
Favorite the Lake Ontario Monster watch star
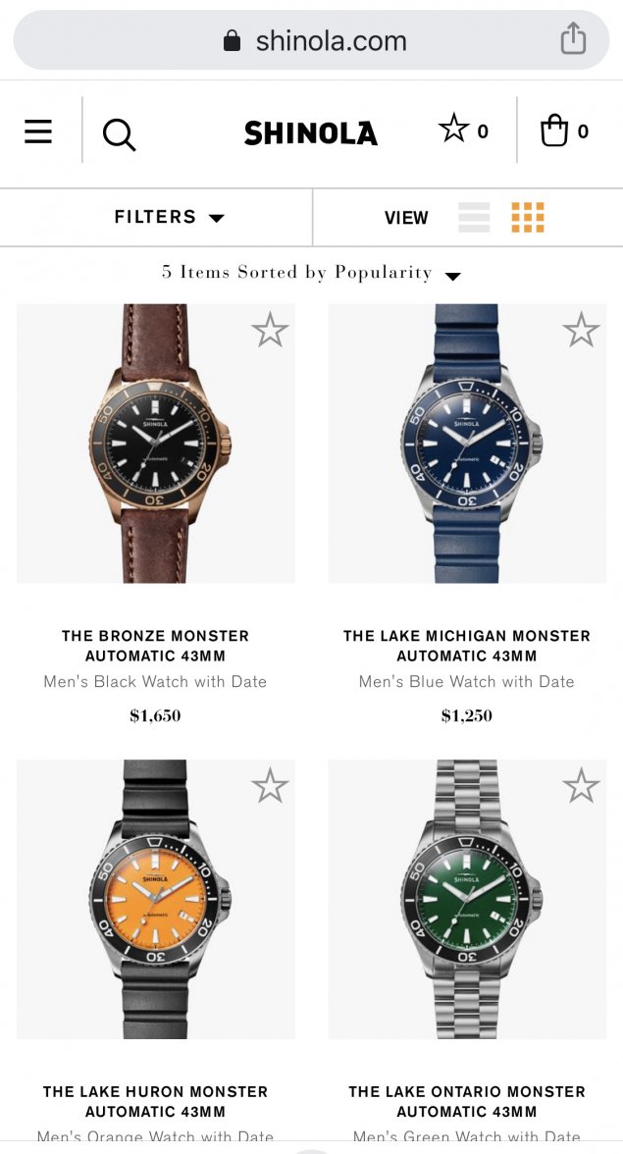581,786
